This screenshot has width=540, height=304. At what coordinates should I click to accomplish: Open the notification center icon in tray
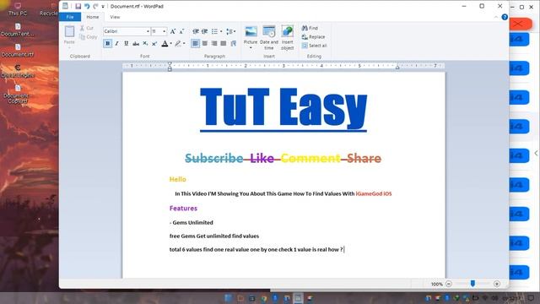532,298
